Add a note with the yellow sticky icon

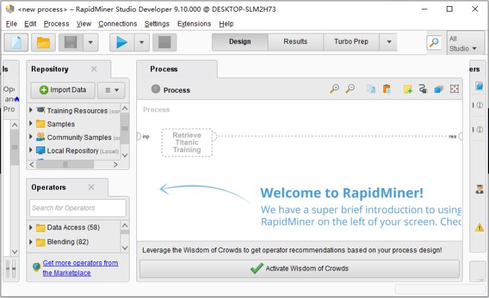point(408,89)
